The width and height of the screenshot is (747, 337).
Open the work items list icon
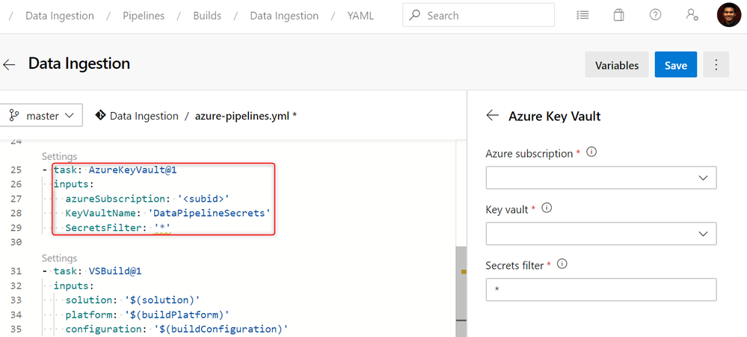582,15
